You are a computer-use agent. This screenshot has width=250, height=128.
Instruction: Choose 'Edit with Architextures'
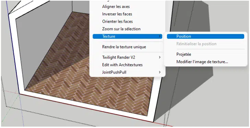pyautogui.click(x=122, y=65)
